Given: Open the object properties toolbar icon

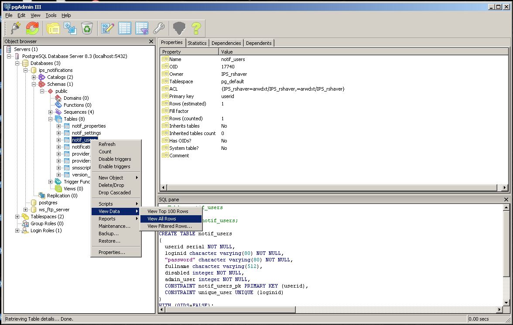Looking at the screenshot, I should pos(53,28).
